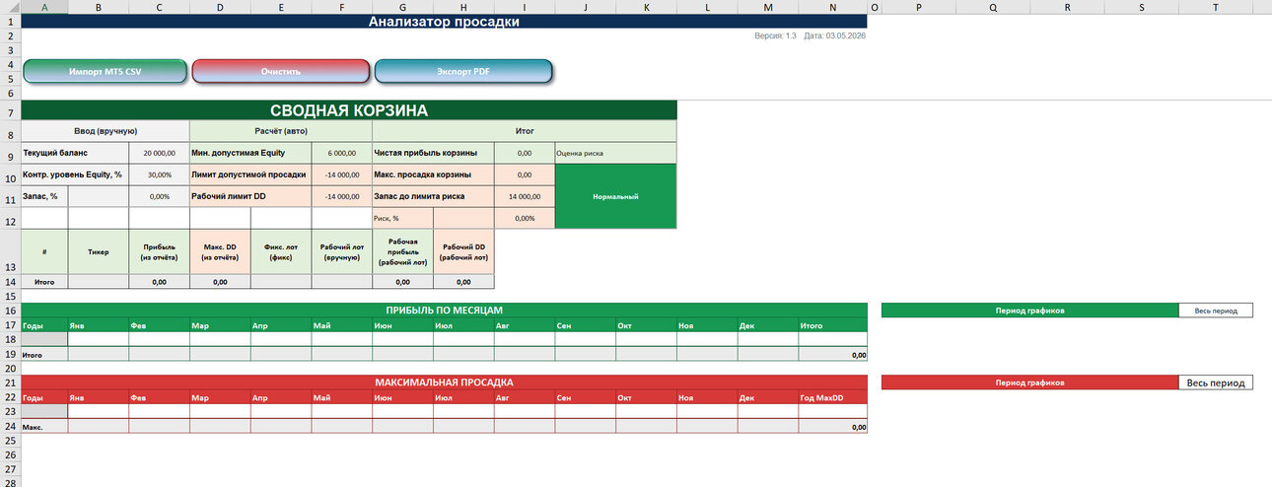Select the Дата: 03.05.2026 text

pyautogui.click(x=834, y=35)
